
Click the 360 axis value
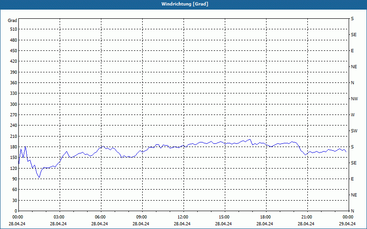tap(14, 83)
